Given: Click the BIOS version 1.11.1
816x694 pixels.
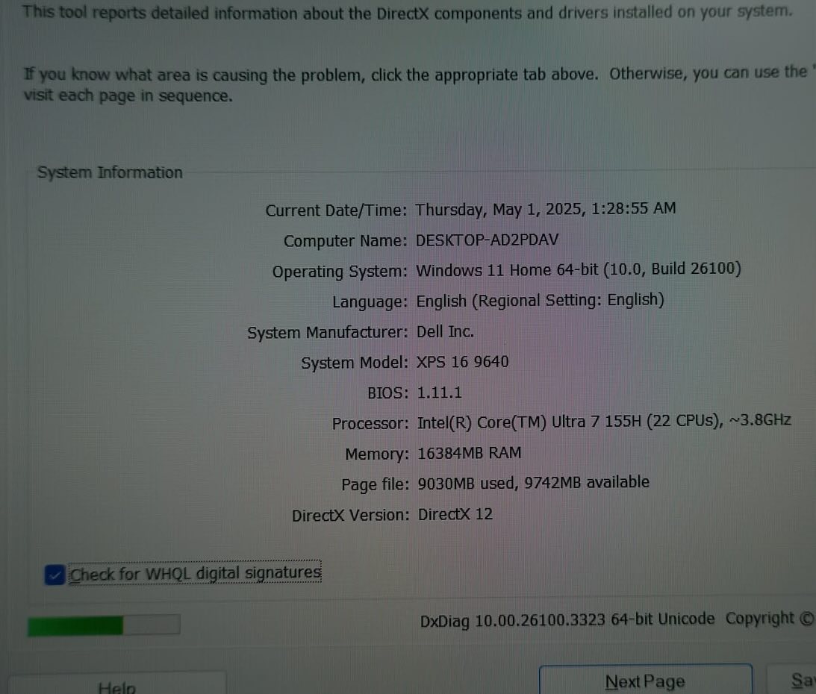Looking at the screenshot, I should [439, 393].
